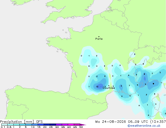The height and width of the screenshot is (128, 166).
Task: Click the legend tick label 25
Action: coord(51,127)
